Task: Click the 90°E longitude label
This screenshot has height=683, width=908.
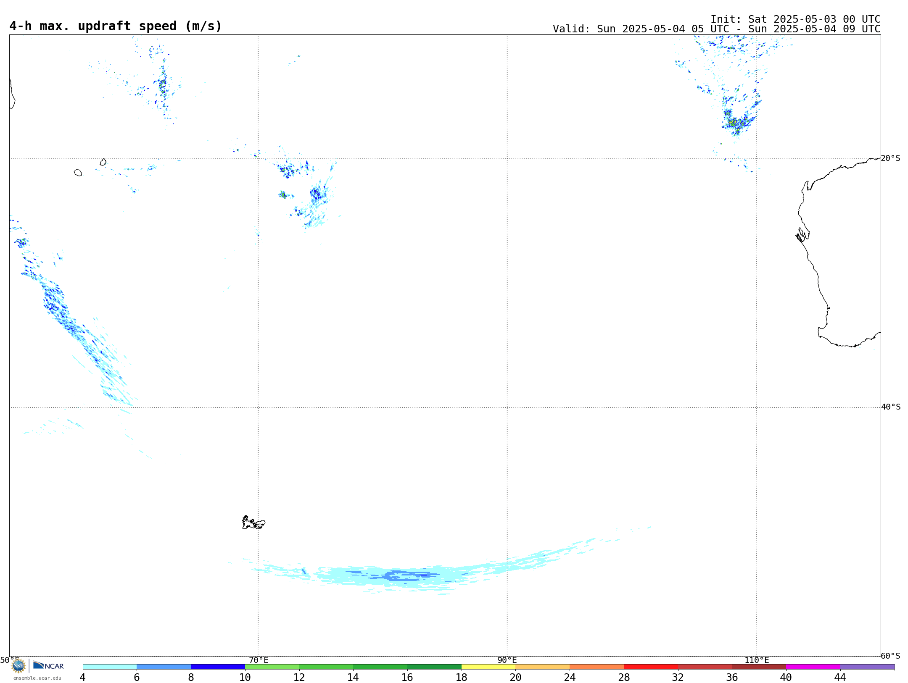Action: coord(507,660)
